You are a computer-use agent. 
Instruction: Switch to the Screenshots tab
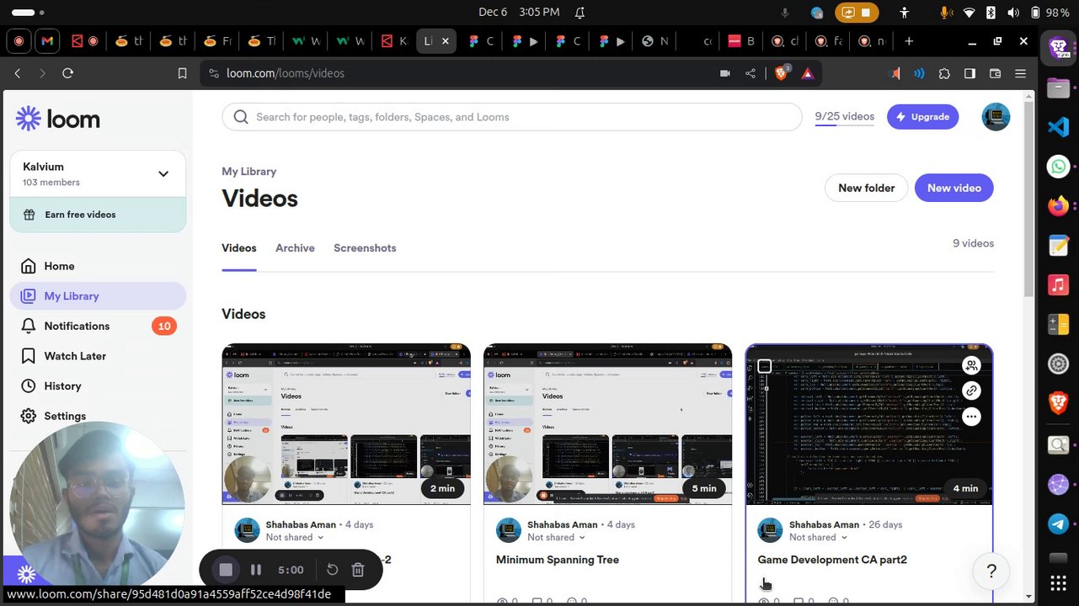[x=365, y=248]
